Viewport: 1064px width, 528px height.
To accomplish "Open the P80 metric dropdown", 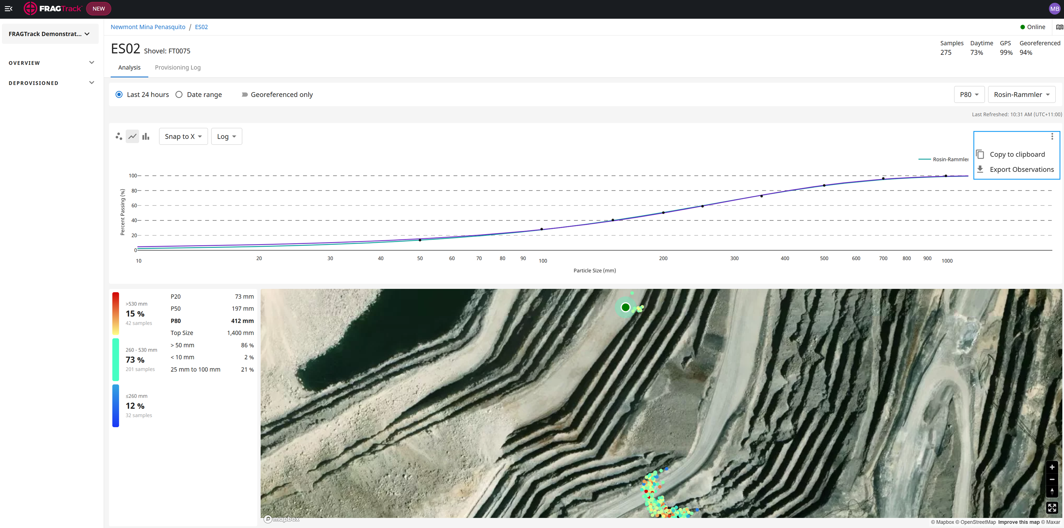I will [x=969, y=94].
